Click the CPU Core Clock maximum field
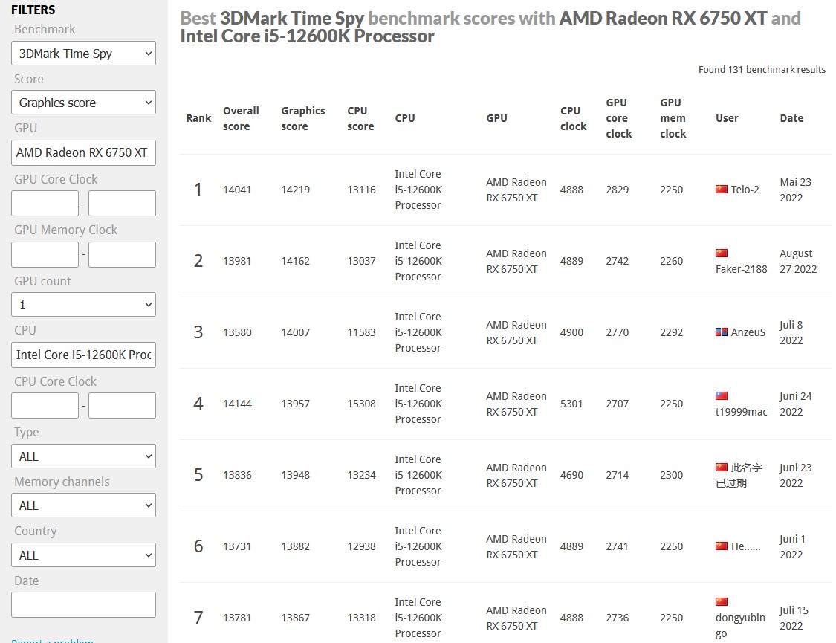Screen dimensions: 836x643 click(122, 405)
